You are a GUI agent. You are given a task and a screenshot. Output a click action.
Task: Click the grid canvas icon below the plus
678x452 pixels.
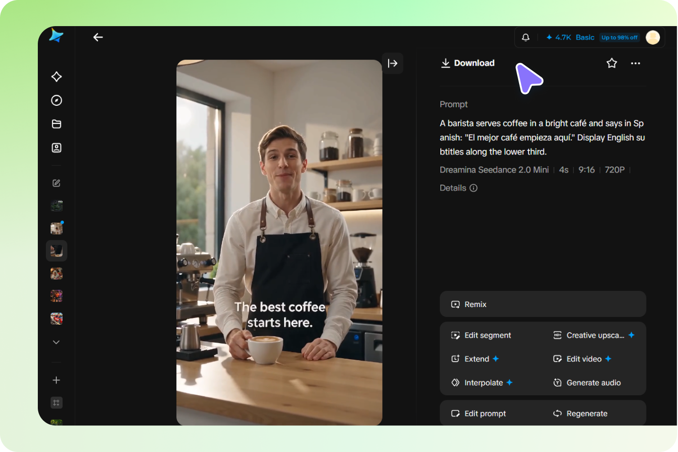(56, 403)
